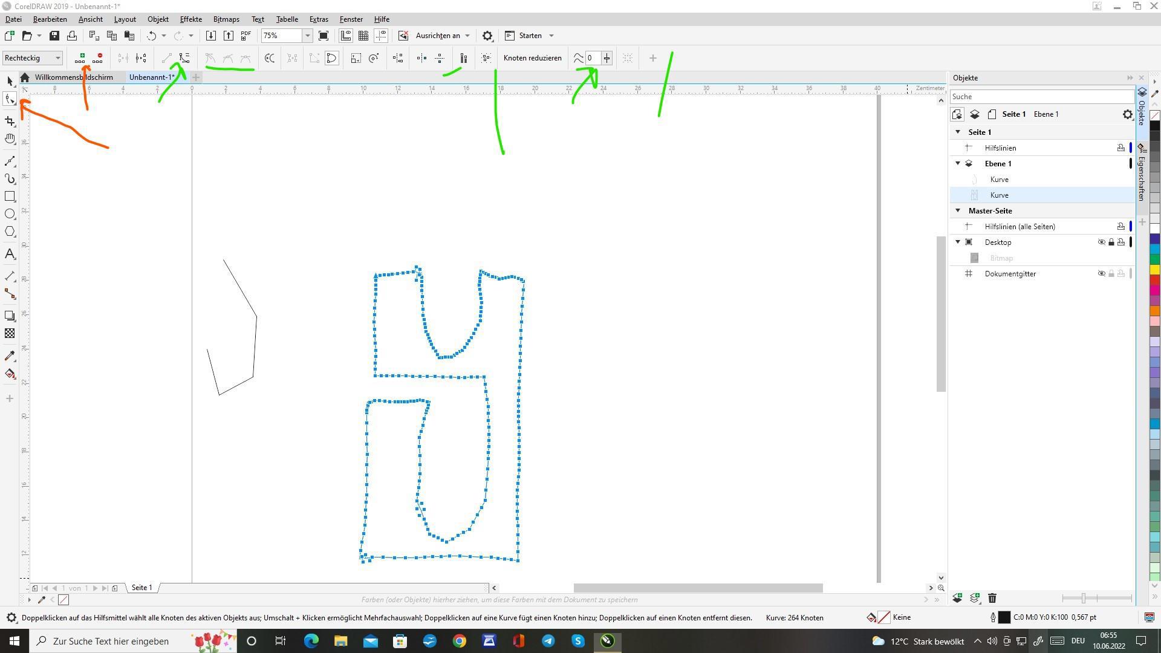
Task: Select the Interactive Fill tool
Action: click(10, 374)
